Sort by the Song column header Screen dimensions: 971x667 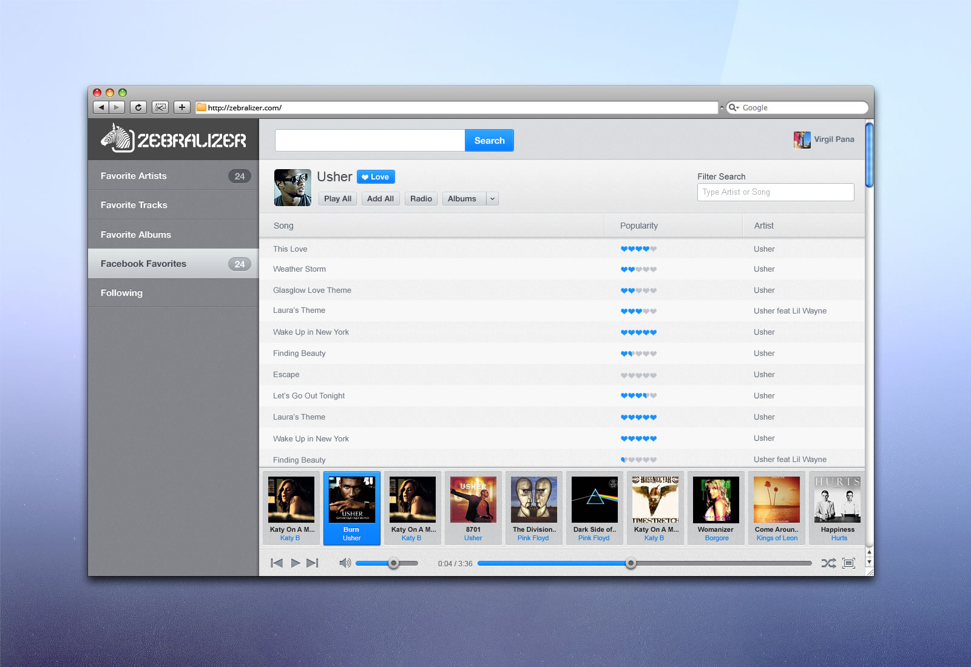tap(431, 226)
